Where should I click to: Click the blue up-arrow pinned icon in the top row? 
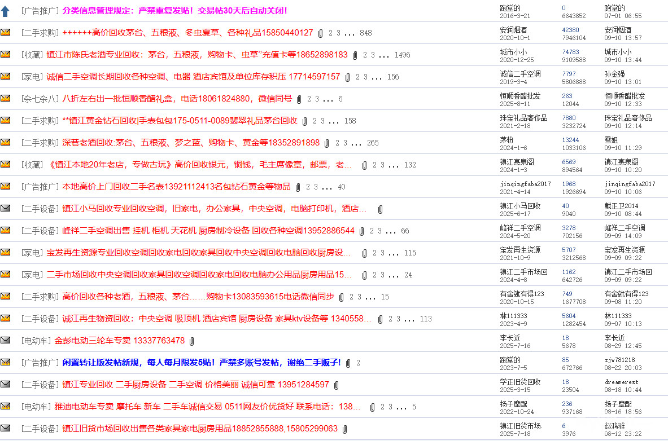click(5, 11)
